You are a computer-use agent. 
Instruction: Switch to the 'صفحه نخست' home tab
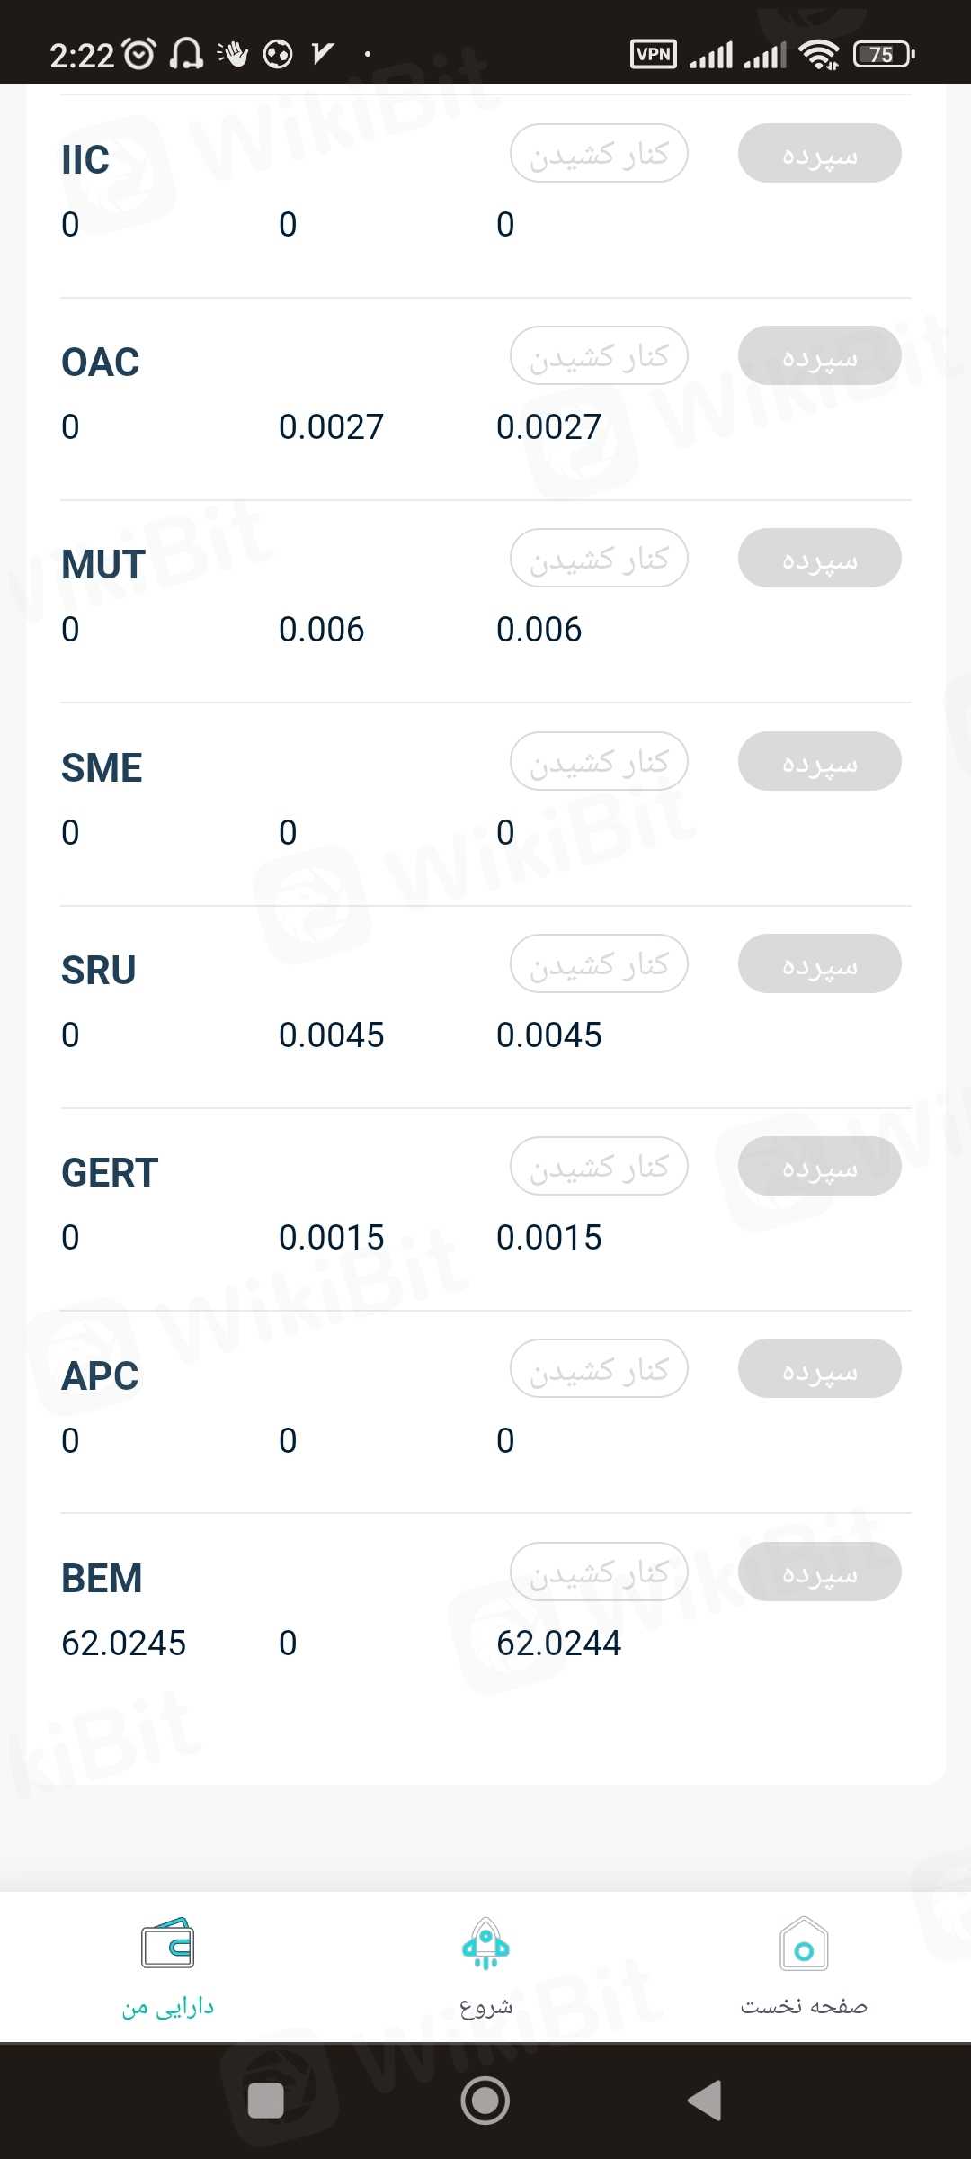coord(804,2007)
